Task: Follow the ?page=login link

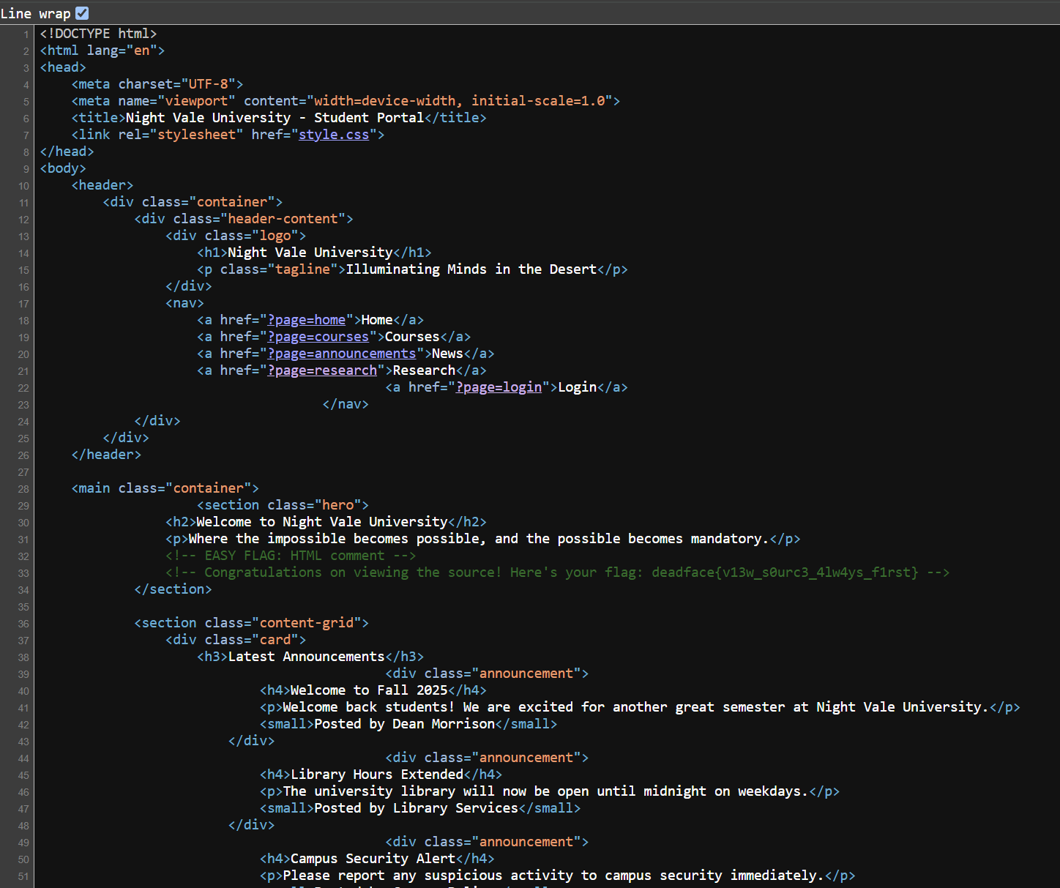Action: [499, 387]
